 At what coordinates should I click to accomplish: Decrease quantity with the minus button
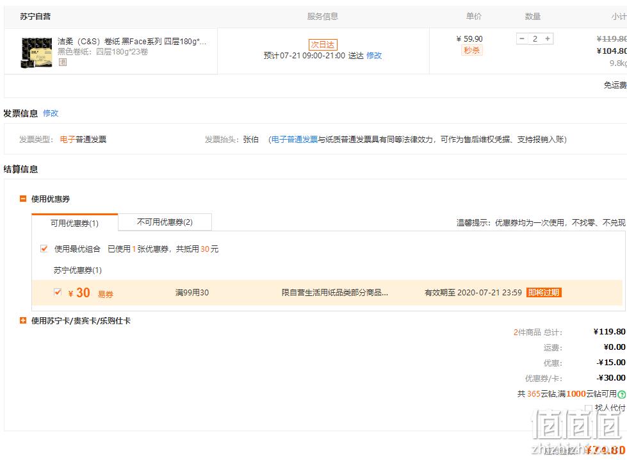click(522, 39)
